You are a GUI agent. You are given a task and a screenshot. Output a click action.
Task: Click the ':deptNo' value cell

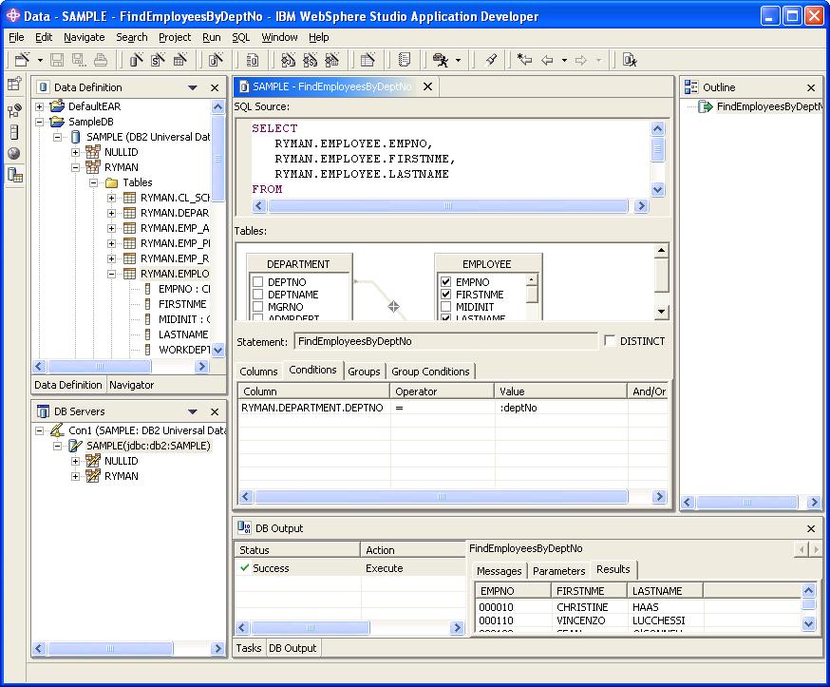(x=561, y=408)
